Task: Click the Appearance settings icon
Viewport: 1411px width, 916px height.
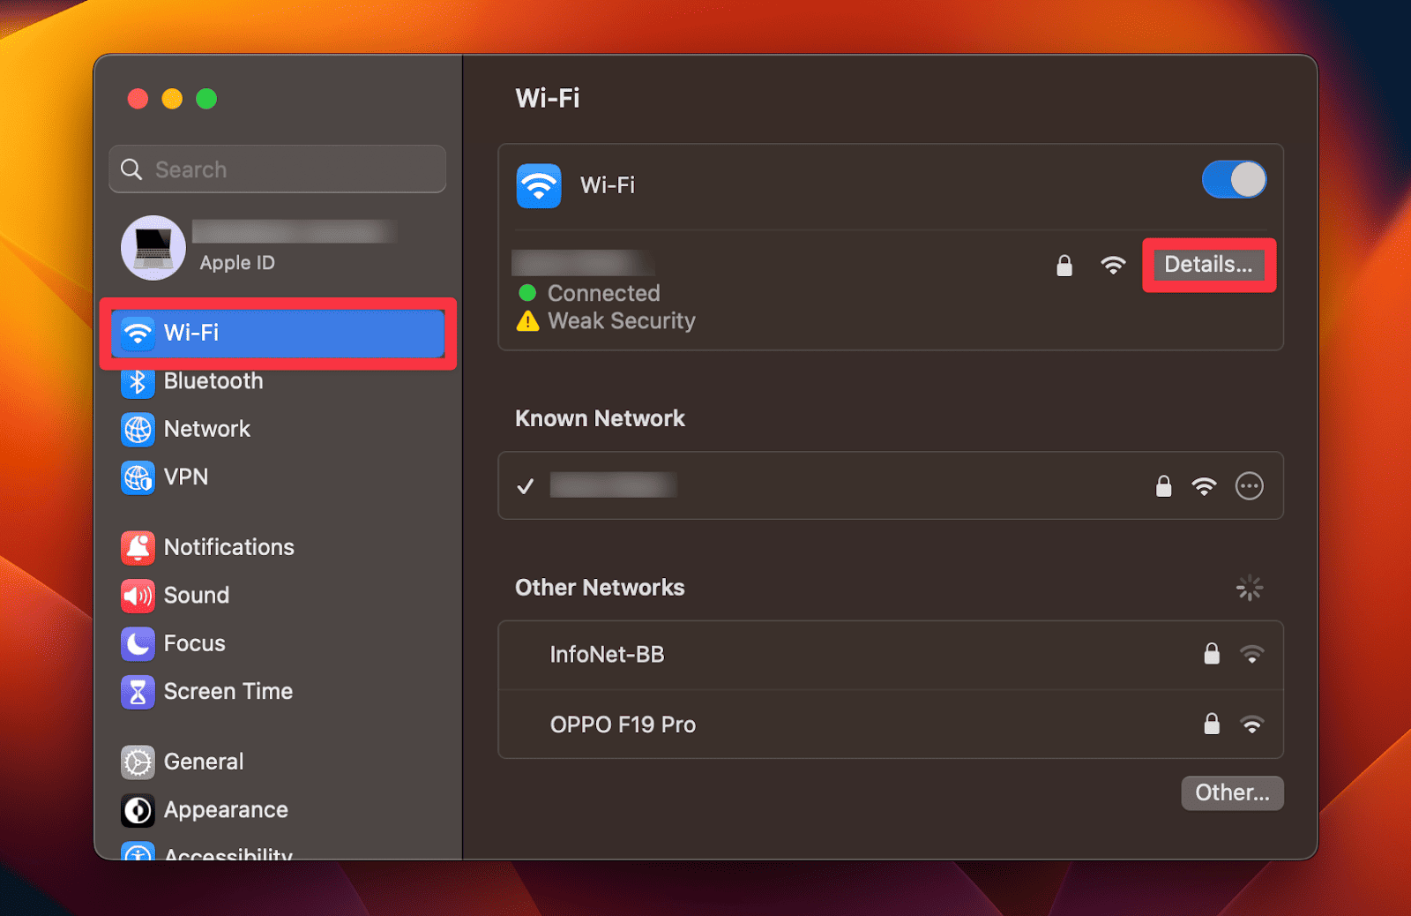Action: pos(138,810)
